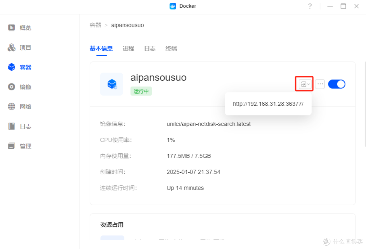Click the Overview (概览) sidebar icon

(x=12, y=28)
